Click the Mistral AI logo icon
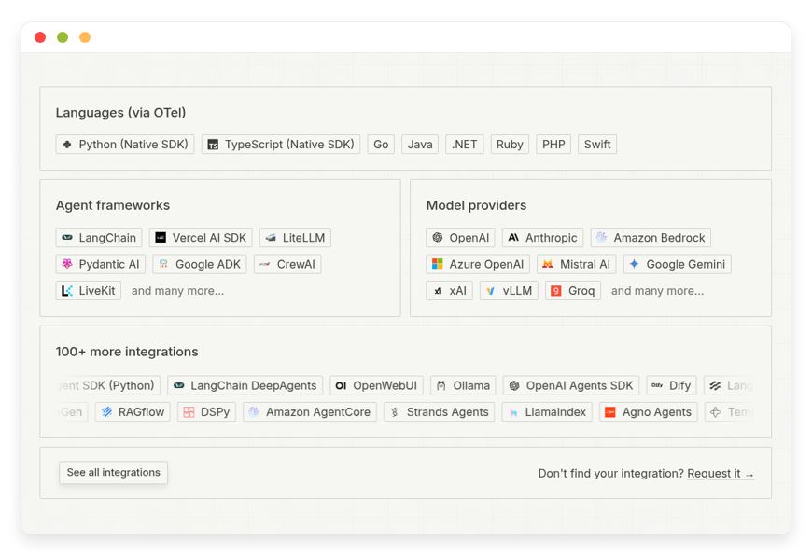Screen dimensions: 812x555 (548, 264)
